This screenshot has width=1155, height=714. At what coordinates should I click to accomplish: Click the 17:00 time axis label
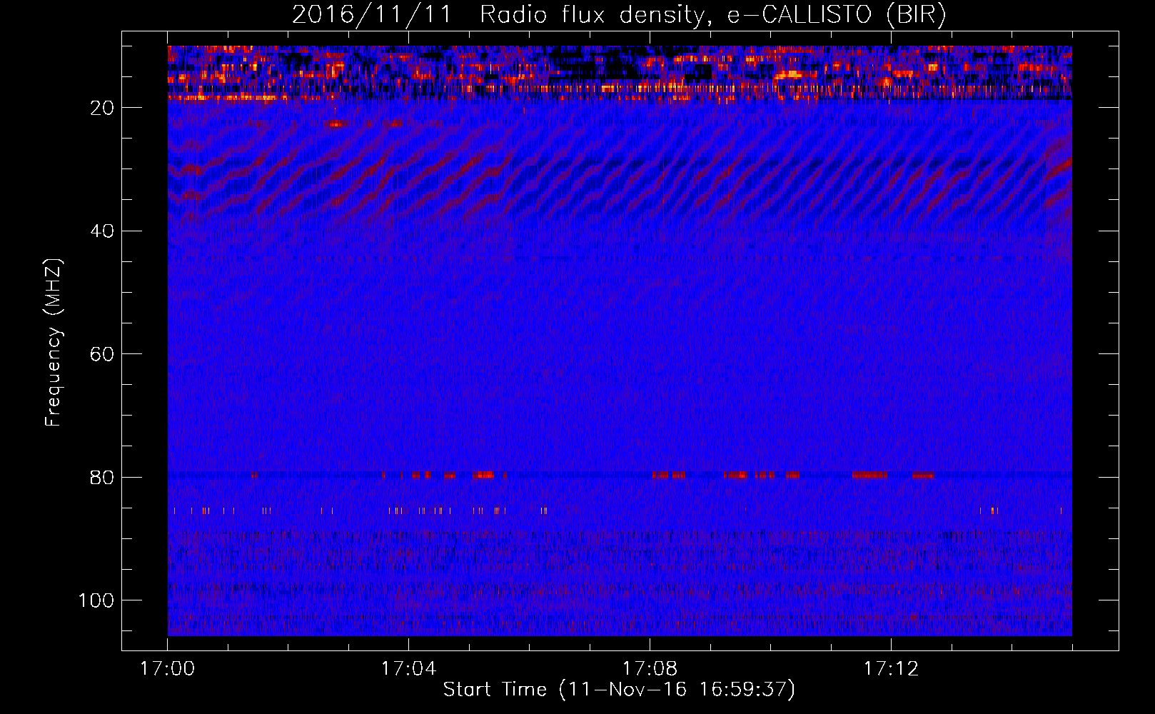click(167, 668)
